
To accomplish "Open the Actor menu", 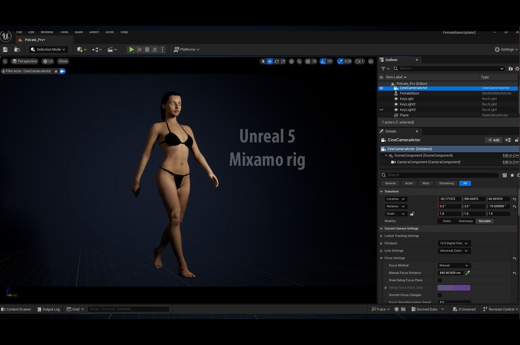I will click(x=110, y=32).
